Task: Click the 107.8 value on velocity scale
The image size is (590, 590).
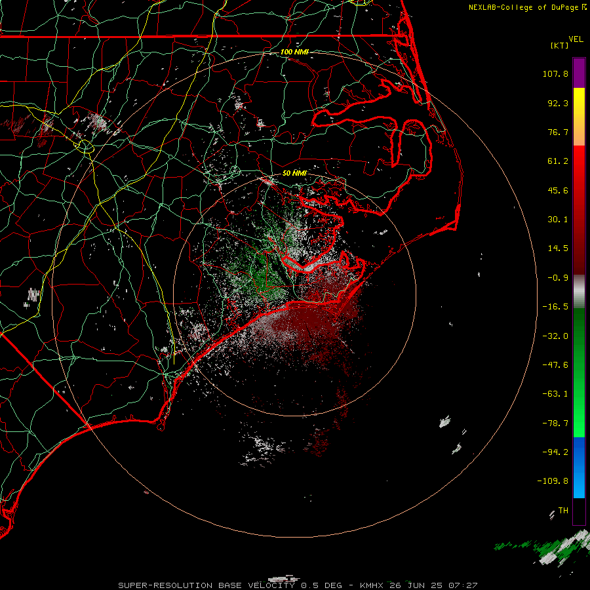Action: point(555,73)
